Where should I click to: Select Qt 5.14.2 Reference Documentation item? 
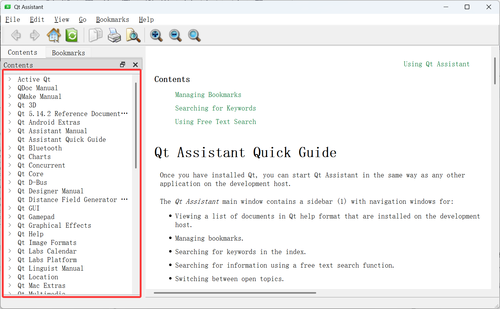click(72, 114)
